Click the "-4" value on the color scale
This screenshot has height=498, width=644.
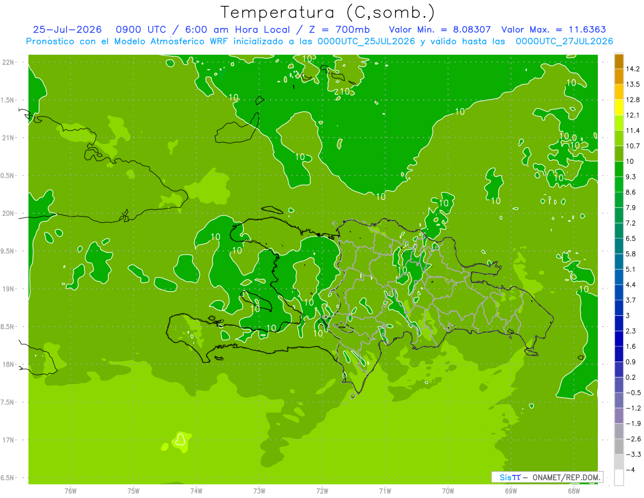(631, 470)
